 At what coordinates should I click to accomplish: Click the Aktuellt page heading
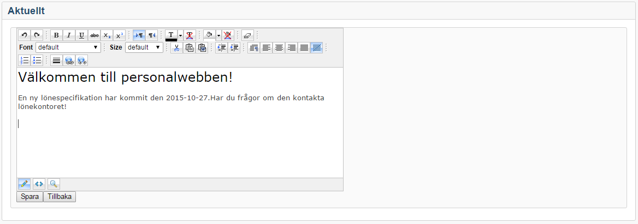(26, 11)
